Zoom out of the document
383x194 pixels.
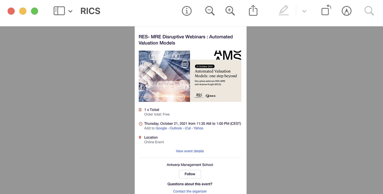click(210, 11)
